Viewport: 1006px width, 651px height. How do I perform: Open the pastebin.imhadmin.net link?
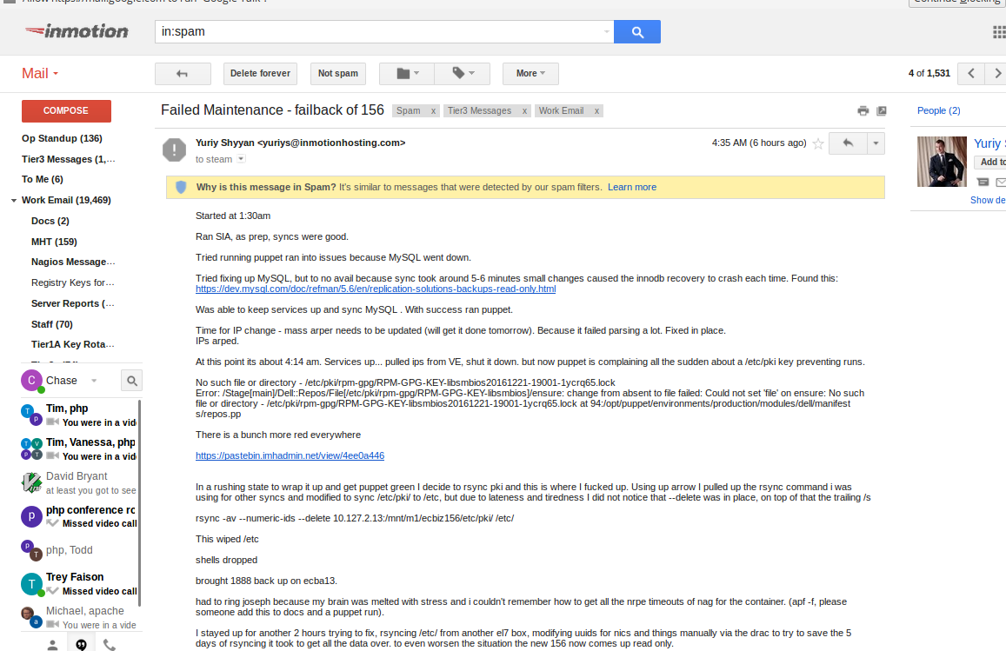(x=290, y=455)
